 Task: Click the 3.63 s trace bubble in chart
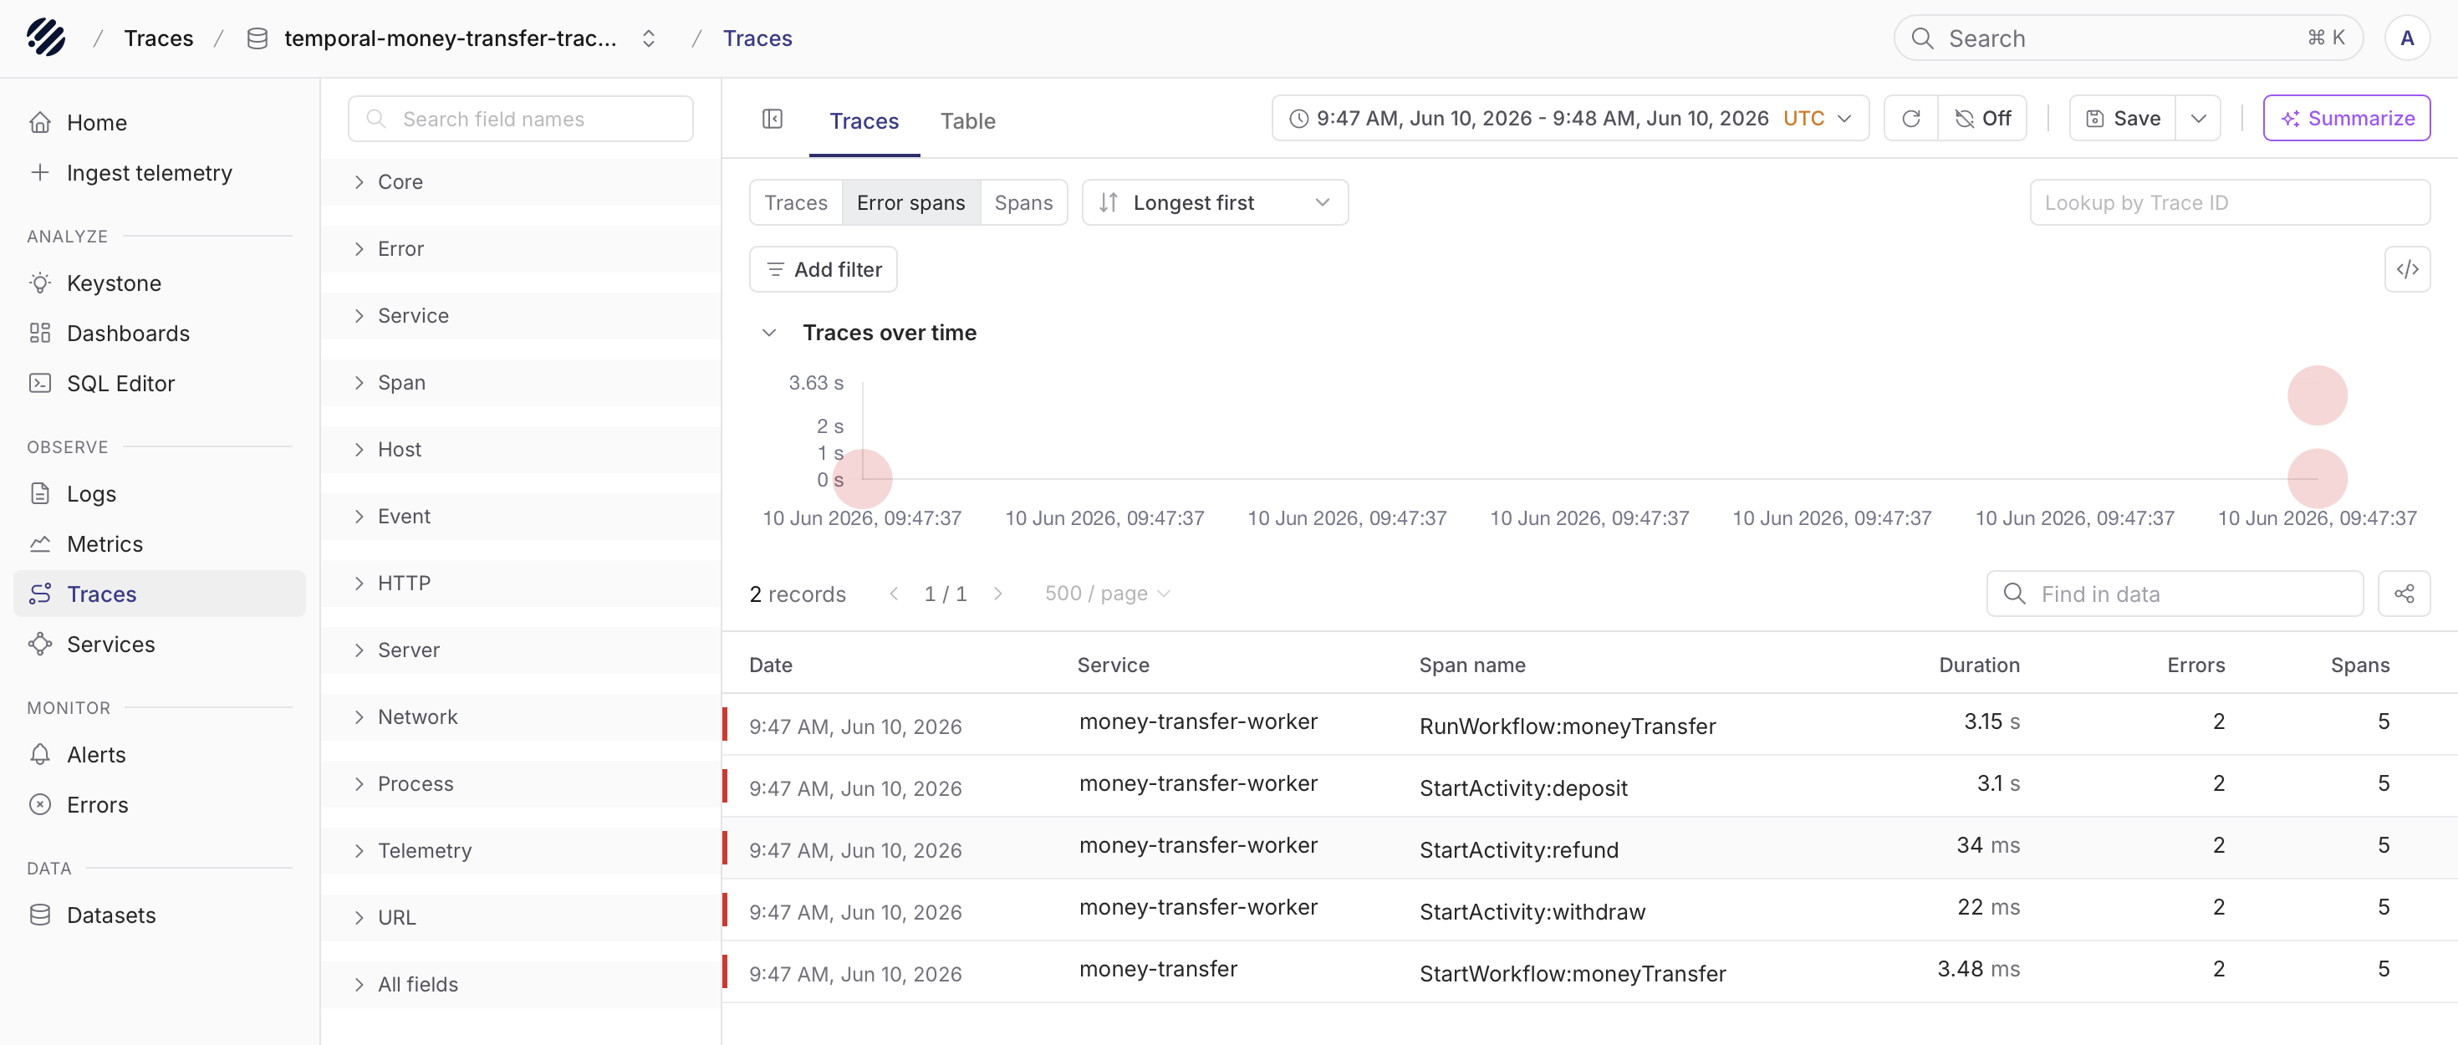(2317, 395)
